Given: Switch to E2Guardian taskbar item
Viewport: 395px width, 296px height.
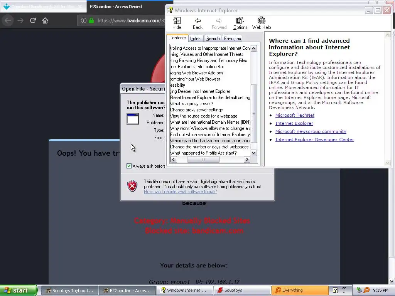Looking at the screenshot, I should 127,291.
